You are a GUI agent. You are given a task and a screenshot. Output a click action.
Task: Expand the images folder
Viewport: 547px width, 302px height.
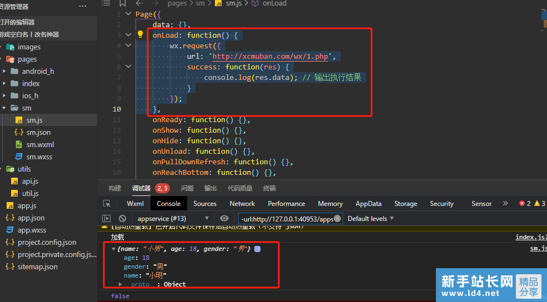48,47
